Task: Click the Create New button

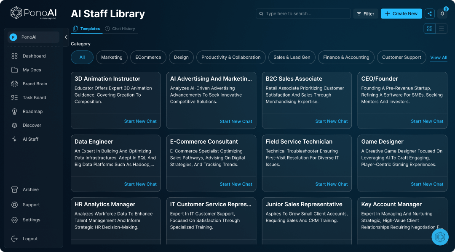Action: (x=401, y=13)
